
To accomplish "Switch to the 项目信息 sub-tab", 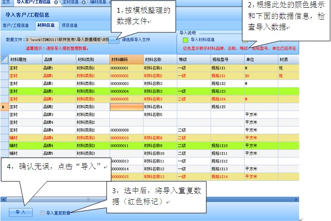I will click(x=69, y=26).
